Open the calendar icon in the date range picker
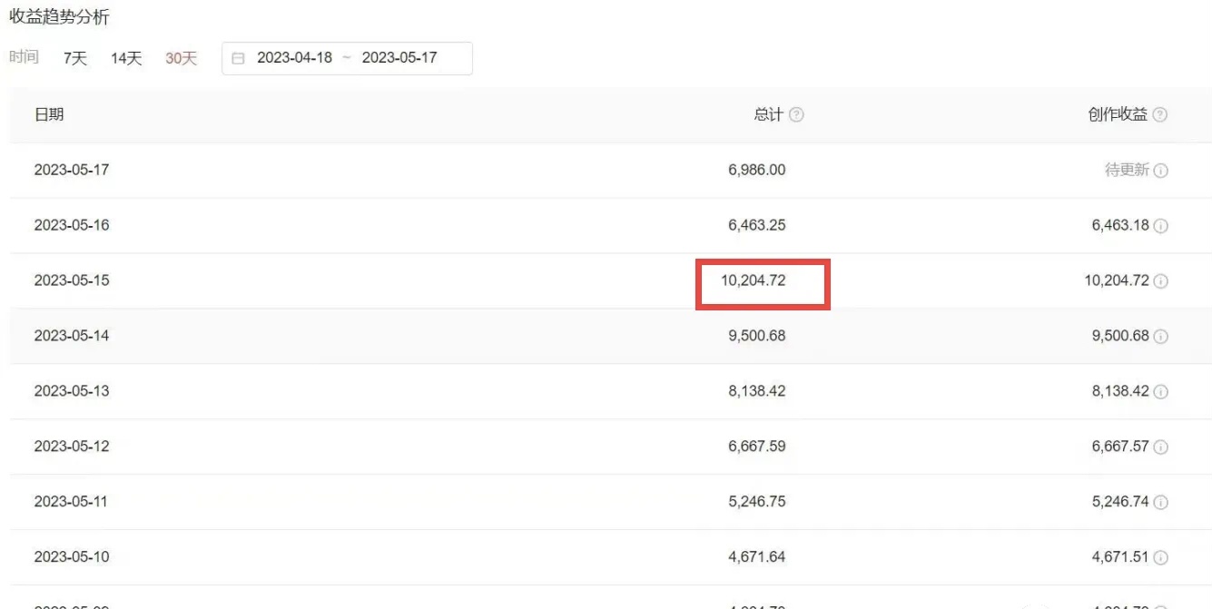 237,57
